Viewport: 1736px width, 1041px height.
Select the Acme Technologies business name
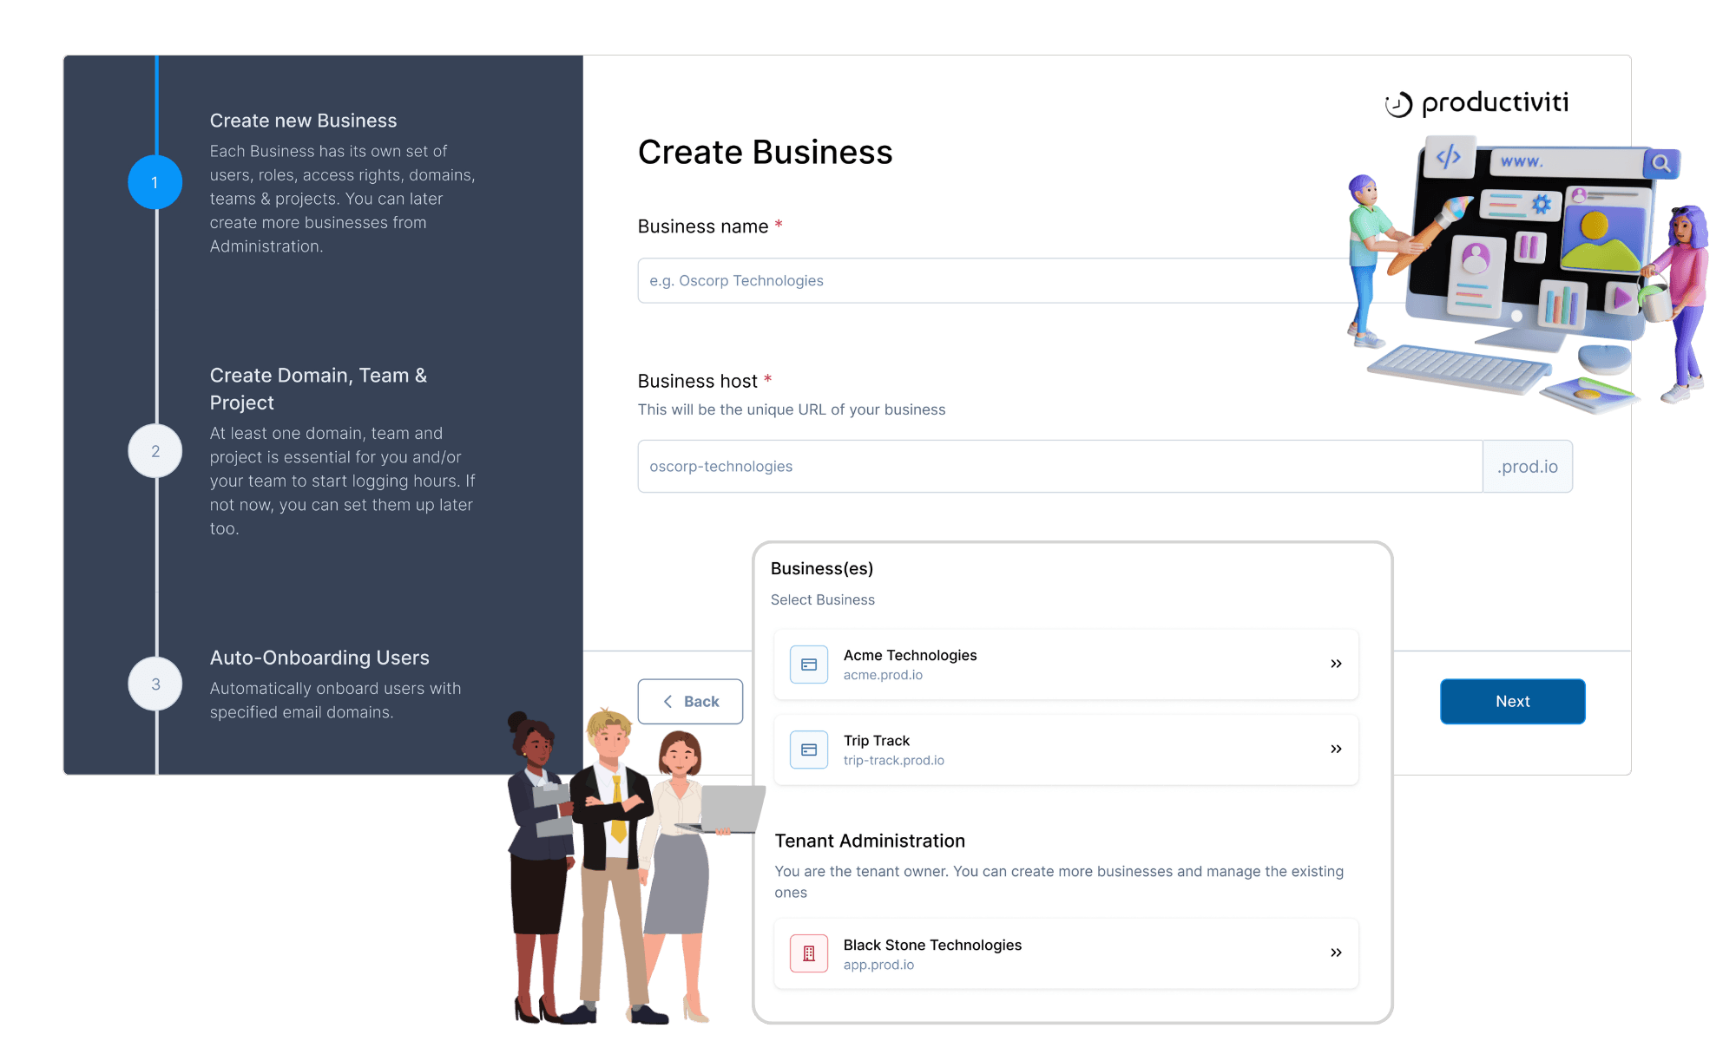pos(910,655)
